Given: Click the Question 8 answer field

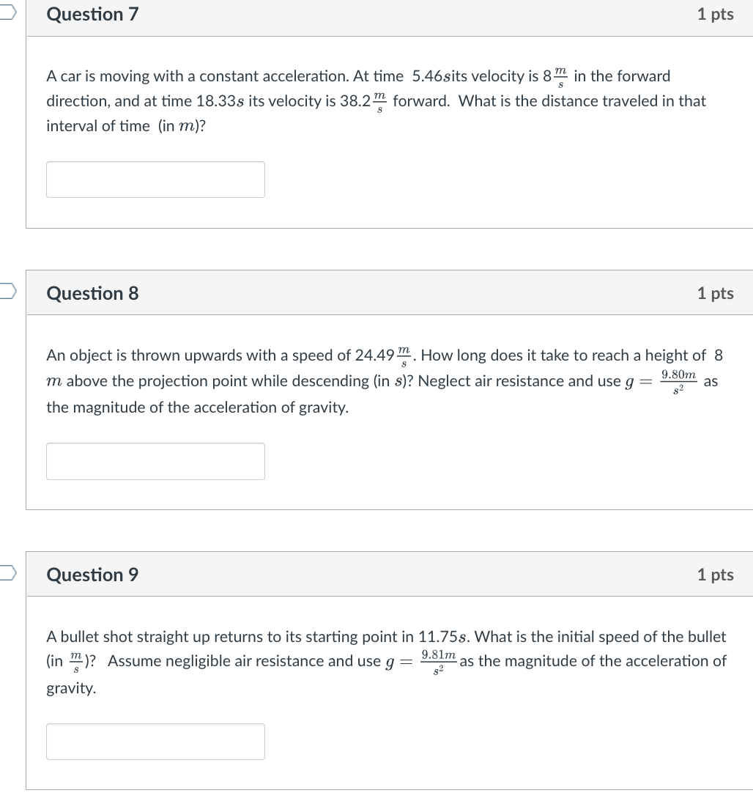Looking at the screenshot, I should click(x=155, y=461).
